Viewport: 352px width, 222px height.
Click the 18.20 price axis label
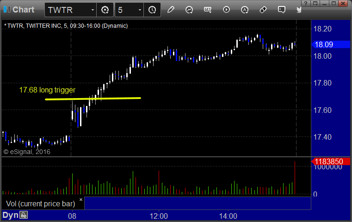coord(322,29)
